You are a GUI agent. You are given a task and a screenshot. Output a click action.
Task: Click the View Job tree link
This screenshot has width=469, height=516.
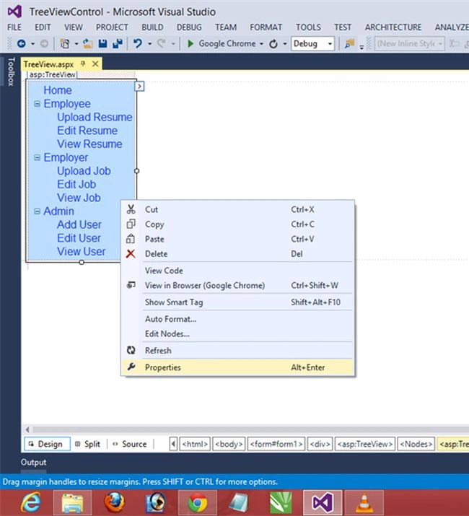coord(79,198)
